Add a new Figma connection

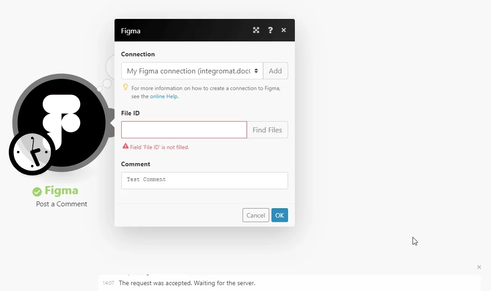[275, 71]
